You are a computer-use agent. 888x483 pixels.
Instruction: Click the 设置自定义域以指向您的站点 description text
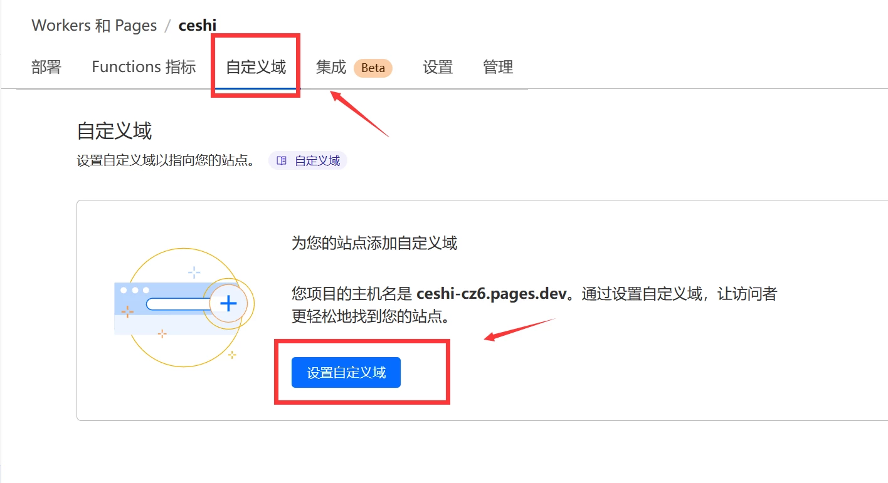[166, 161]
